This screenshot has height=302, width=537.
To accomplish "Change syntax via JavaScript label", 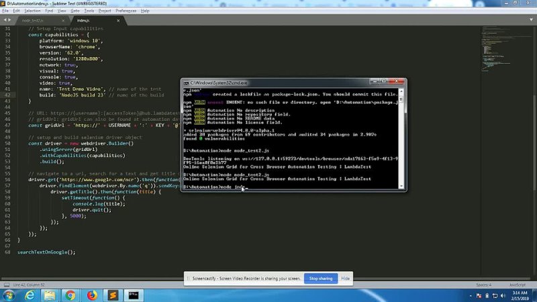I will (x=517, y=285).
